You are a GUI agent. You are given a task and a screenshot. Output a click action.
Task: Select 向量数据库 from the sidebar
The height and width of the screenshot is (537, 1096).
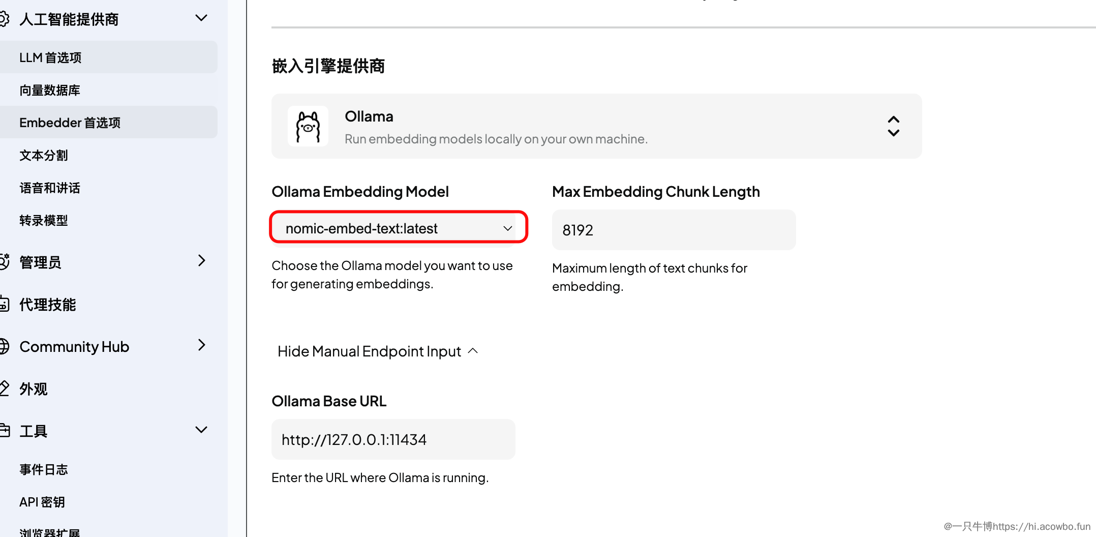pyautogui.click(x=50, y=89)
